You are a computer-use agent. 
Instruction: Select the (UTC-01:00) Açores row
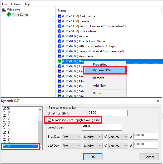click(x=75, y=36)
